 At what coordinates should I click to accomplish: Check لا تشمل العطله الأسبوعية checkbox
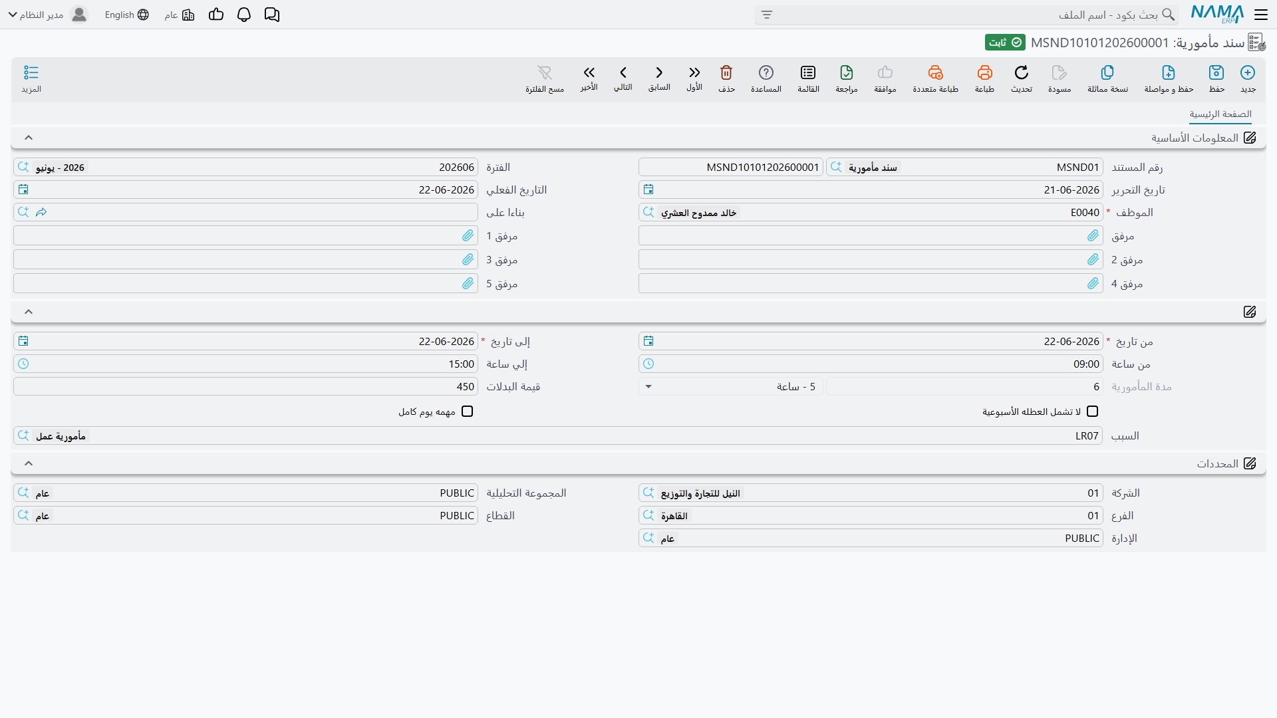1092,412
